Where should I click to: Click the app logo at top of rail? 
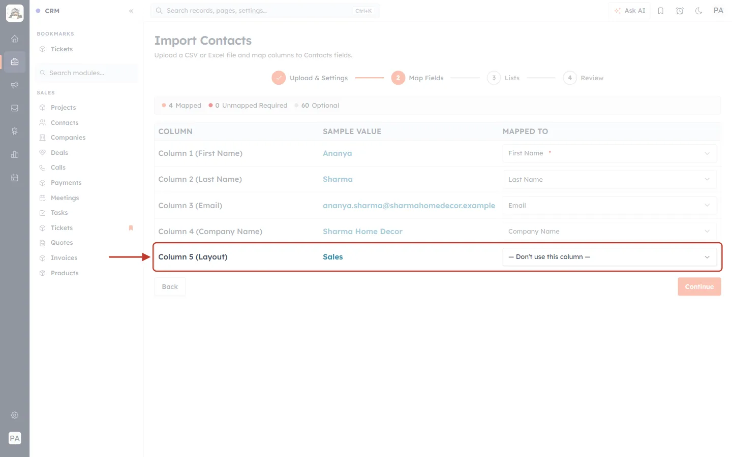[15, 13]
